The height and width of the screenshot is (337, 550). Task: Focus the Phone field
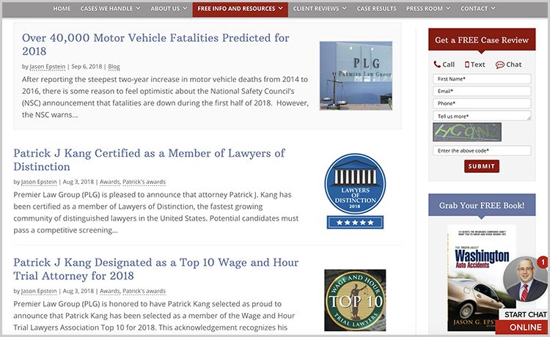coord(482,103)
